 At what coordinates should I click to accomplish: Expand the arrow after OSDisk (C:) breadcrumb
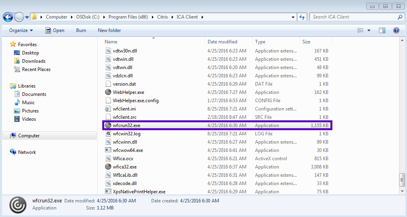click(104, 17)
